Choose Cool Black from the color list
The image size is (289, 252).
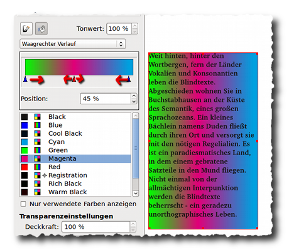pyautogui.click(x=75, y=133)
